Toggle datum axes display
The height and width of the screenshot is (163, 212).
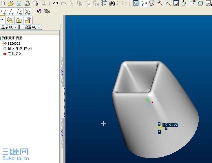pyautogui.click(x=11, y=12)
